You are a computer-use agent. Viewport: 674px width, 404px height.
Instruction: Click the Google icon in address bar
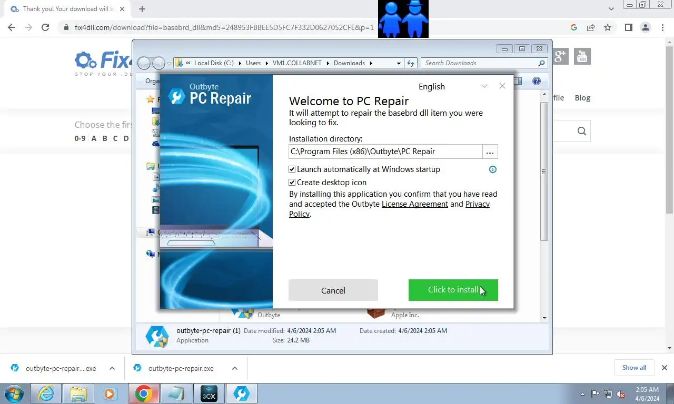click(x=574, y=27)
